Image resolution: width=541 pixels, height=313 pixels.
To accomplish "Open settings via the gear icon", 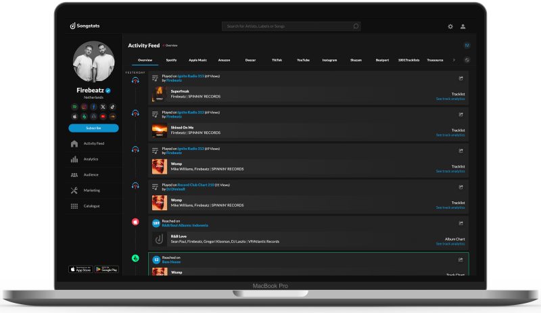I will (x=450, y=26).
